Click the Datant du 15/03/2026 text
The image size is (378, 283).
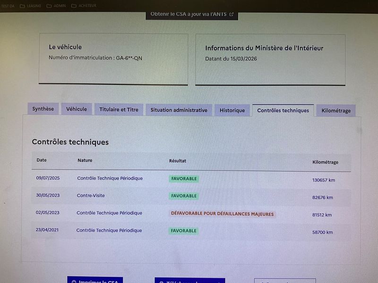[x=231, y=58]
